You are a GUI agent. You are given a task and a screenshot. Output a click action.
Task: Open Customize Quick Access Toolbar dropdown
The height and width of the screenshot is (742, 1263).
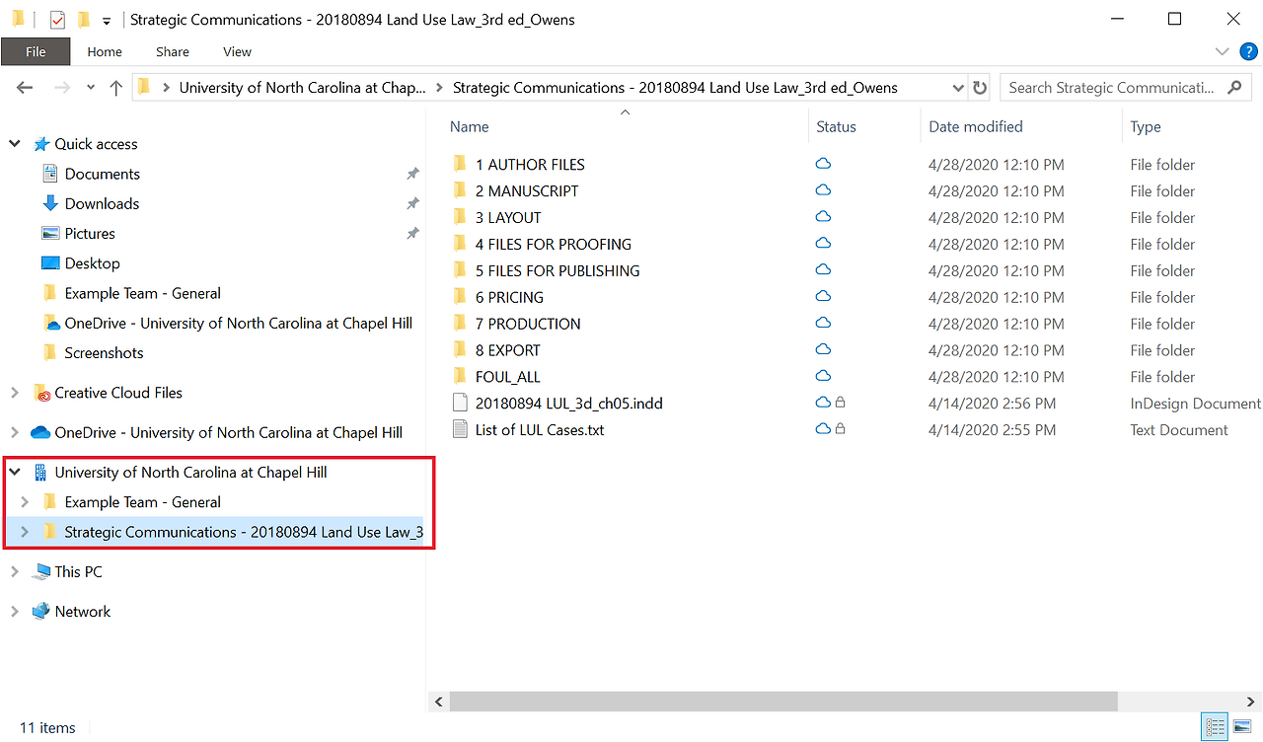pos(106,20)
